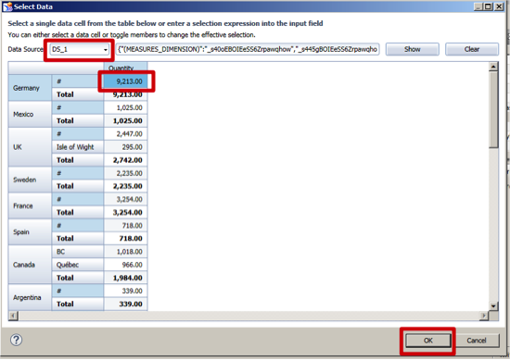This screenshot has width=510, height=360.
Task: Toggle the France row member
Action: [x=30, y=205]
